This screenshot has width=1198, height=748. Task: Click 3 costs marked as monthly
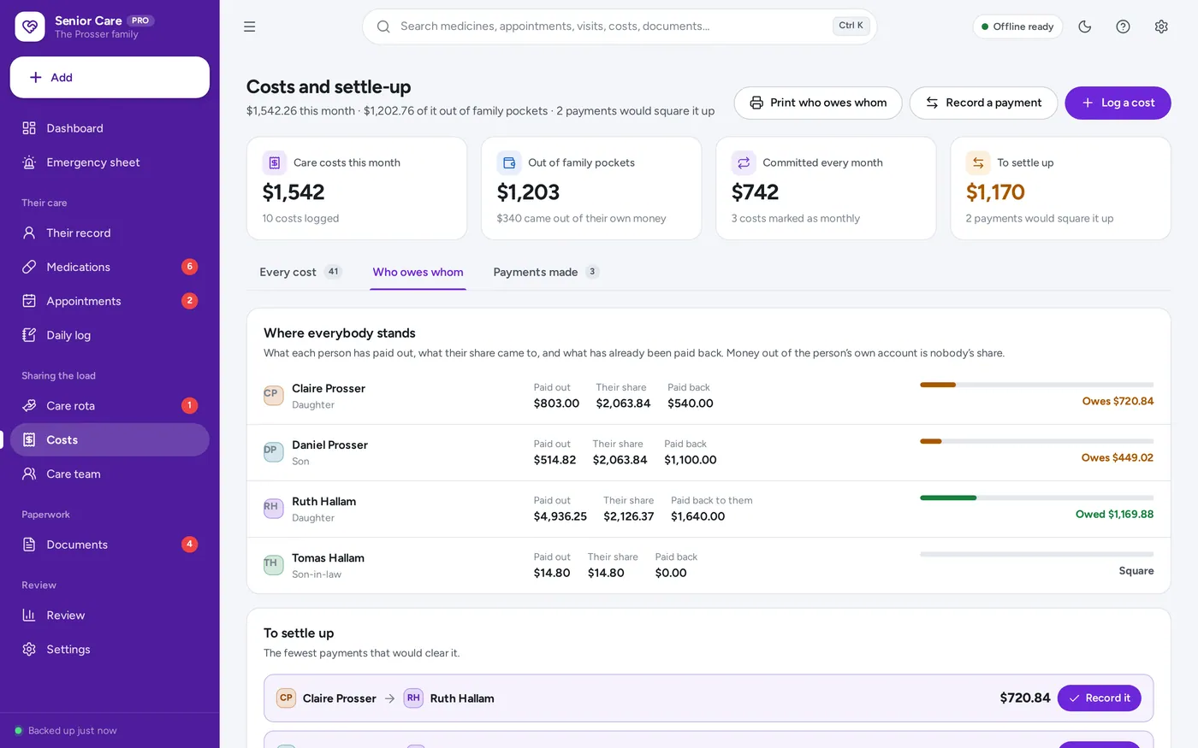796,218
